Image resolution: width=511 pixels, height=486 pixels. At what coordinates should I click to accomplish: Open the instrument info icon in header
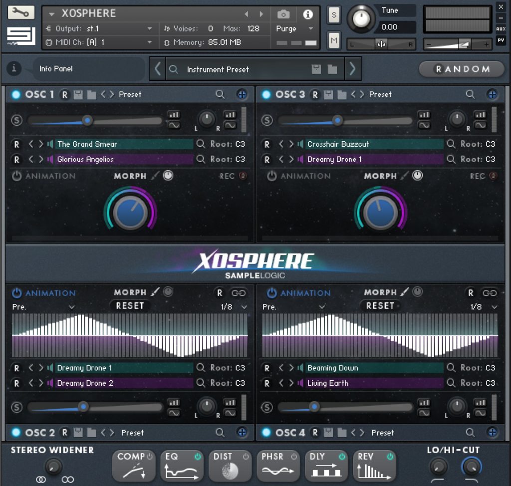(x=307, y=14)
